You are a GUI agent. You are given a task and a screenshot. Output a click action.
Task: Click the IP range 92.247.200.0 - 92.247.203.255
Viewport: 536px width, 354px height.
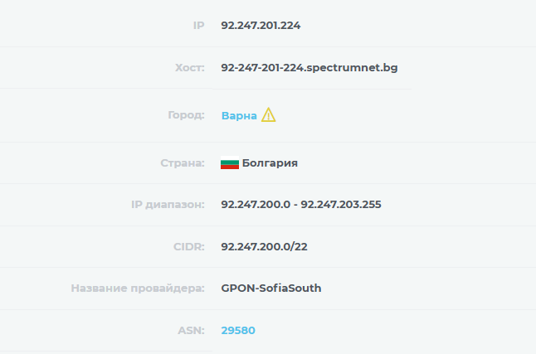[301, 204]
